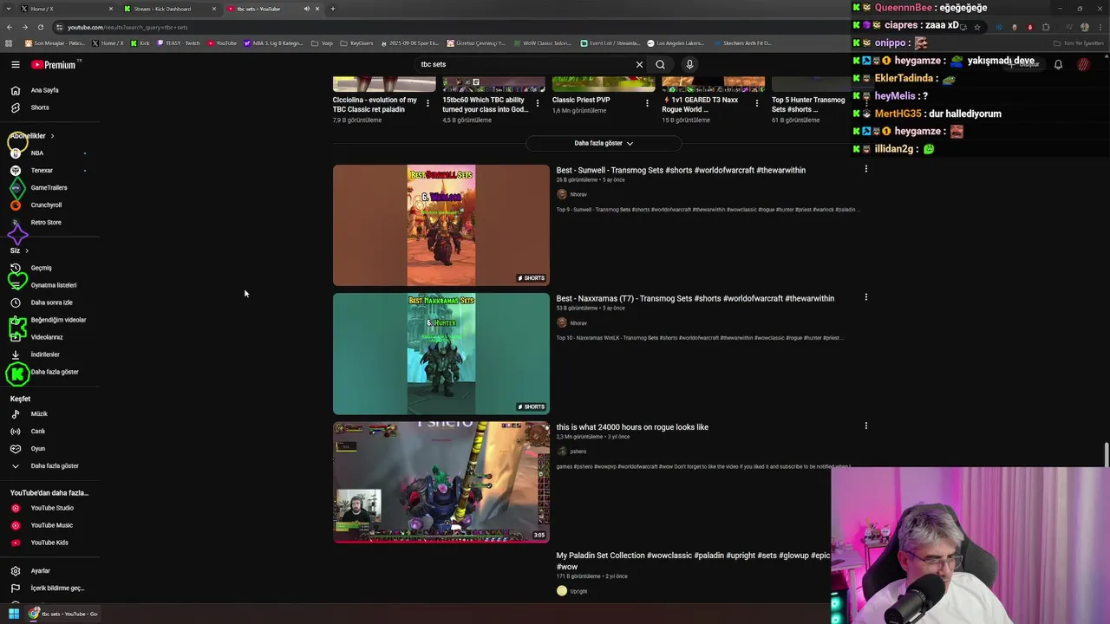Open options for Classic Priest PVP short

647,103
